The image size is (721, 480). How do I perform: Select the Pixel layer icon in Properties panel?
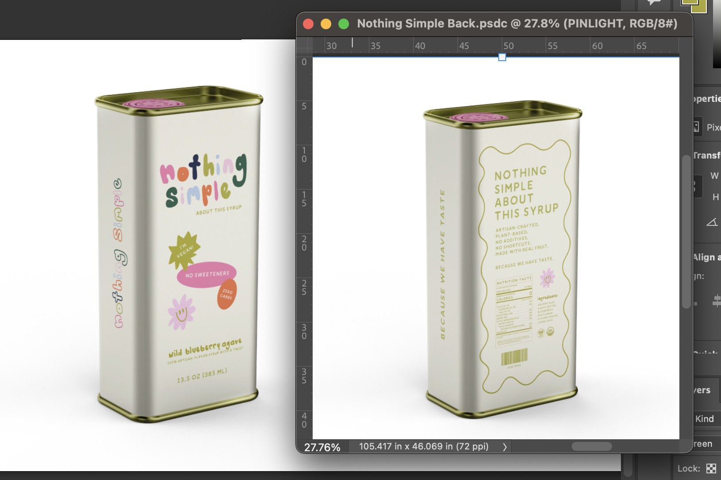[696, 127]
